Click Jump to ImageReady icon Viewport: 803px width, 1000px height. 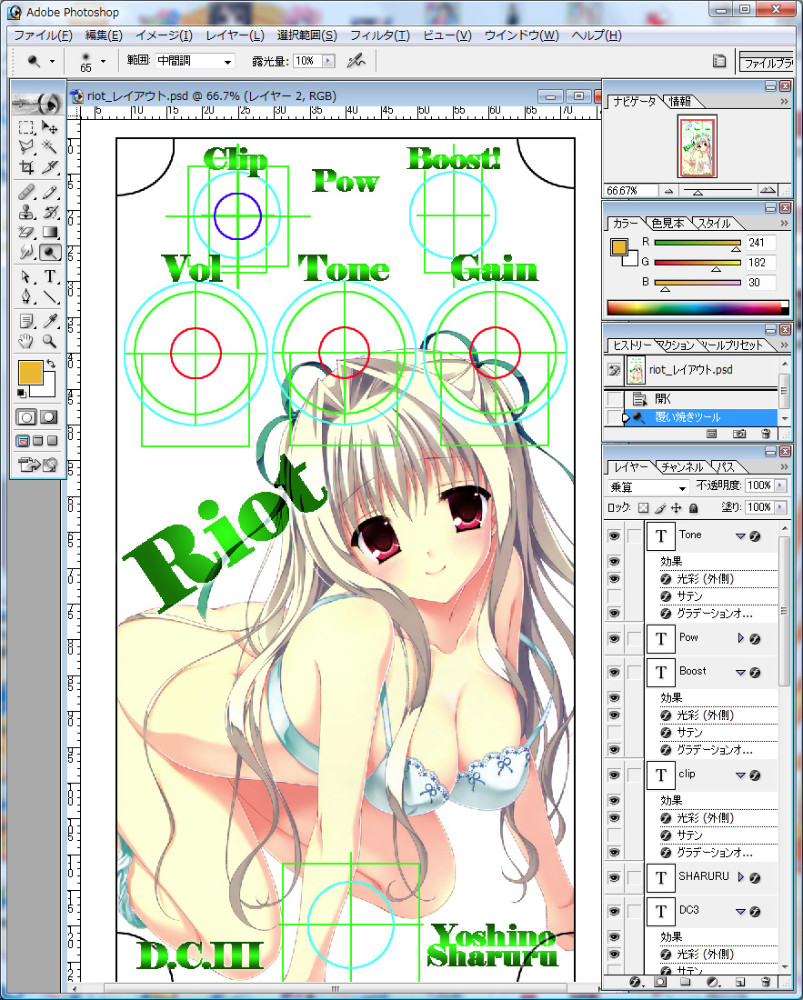click(x=37, y=465)
